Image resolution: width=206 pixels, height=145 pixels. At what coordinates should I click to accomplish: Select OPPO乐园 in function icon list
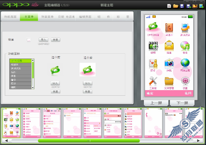(x=20, y=61)
